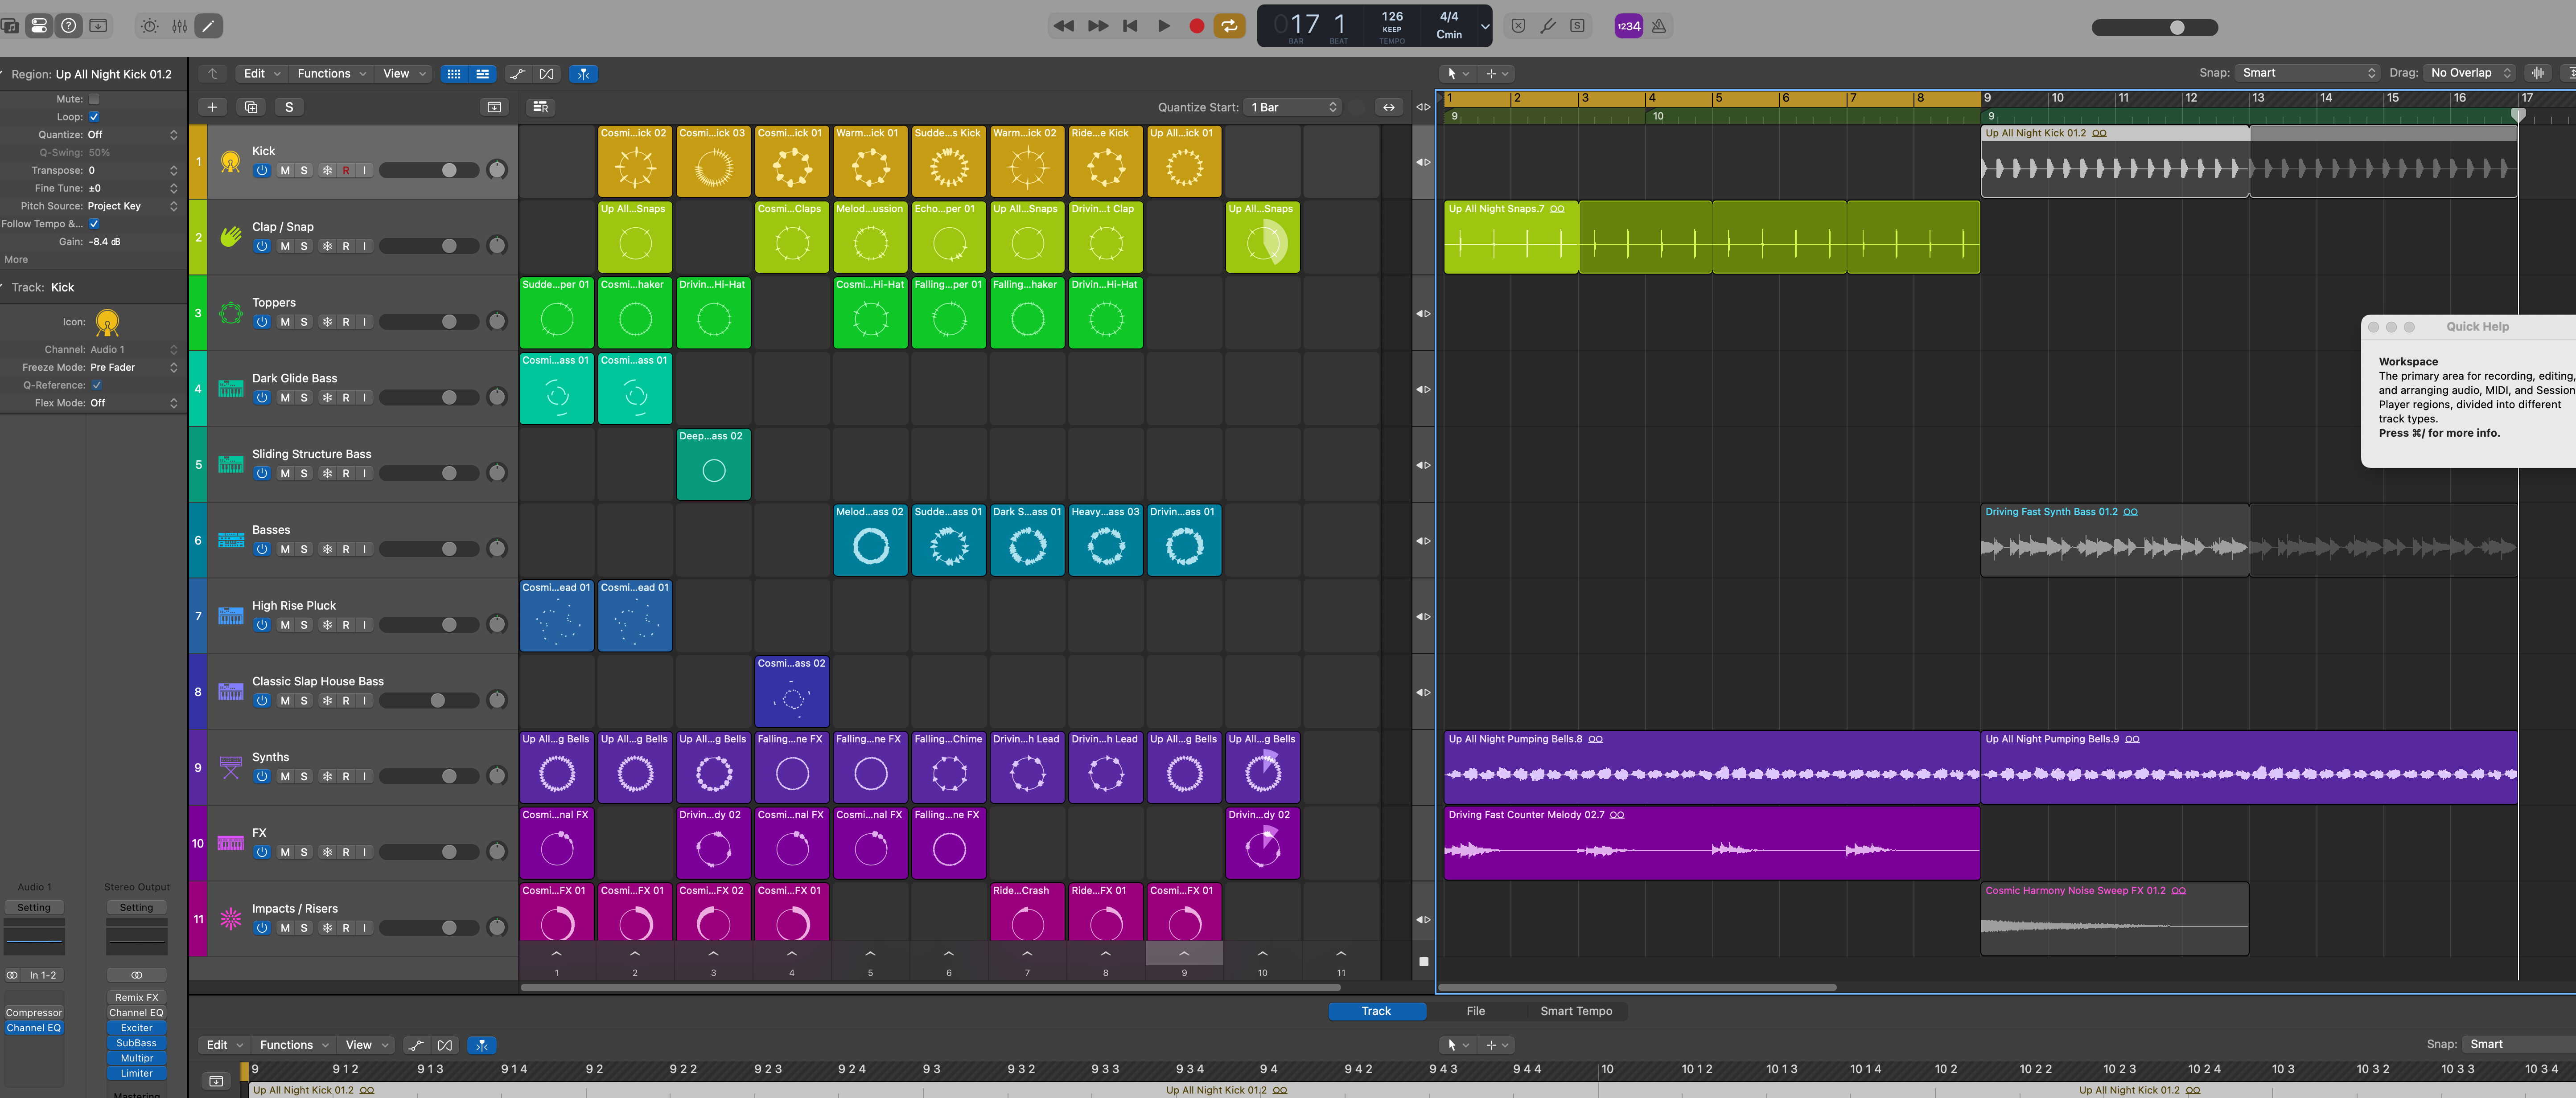Show automation curve icon in tracks toolbar

point(517,74)
